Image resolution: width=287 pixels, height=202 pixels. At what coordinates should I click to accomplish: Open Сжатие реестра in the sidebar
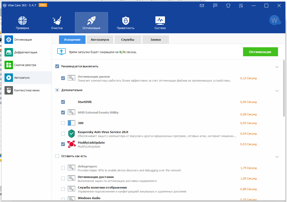[26, 65]
